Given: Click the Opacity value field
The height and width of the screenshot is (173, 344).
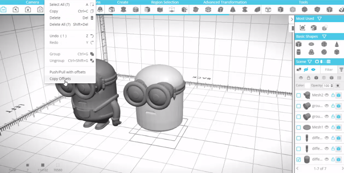Looking at the screenshot, I should tap(326, 86).
